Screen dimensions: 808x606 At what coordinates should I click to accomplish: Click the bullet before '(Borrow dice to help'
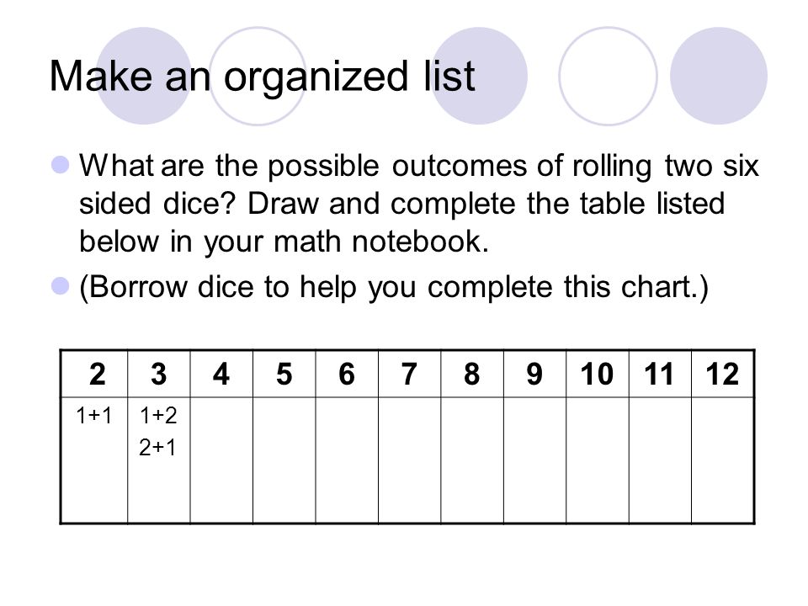pyautogui.click(x=61, y=285)
